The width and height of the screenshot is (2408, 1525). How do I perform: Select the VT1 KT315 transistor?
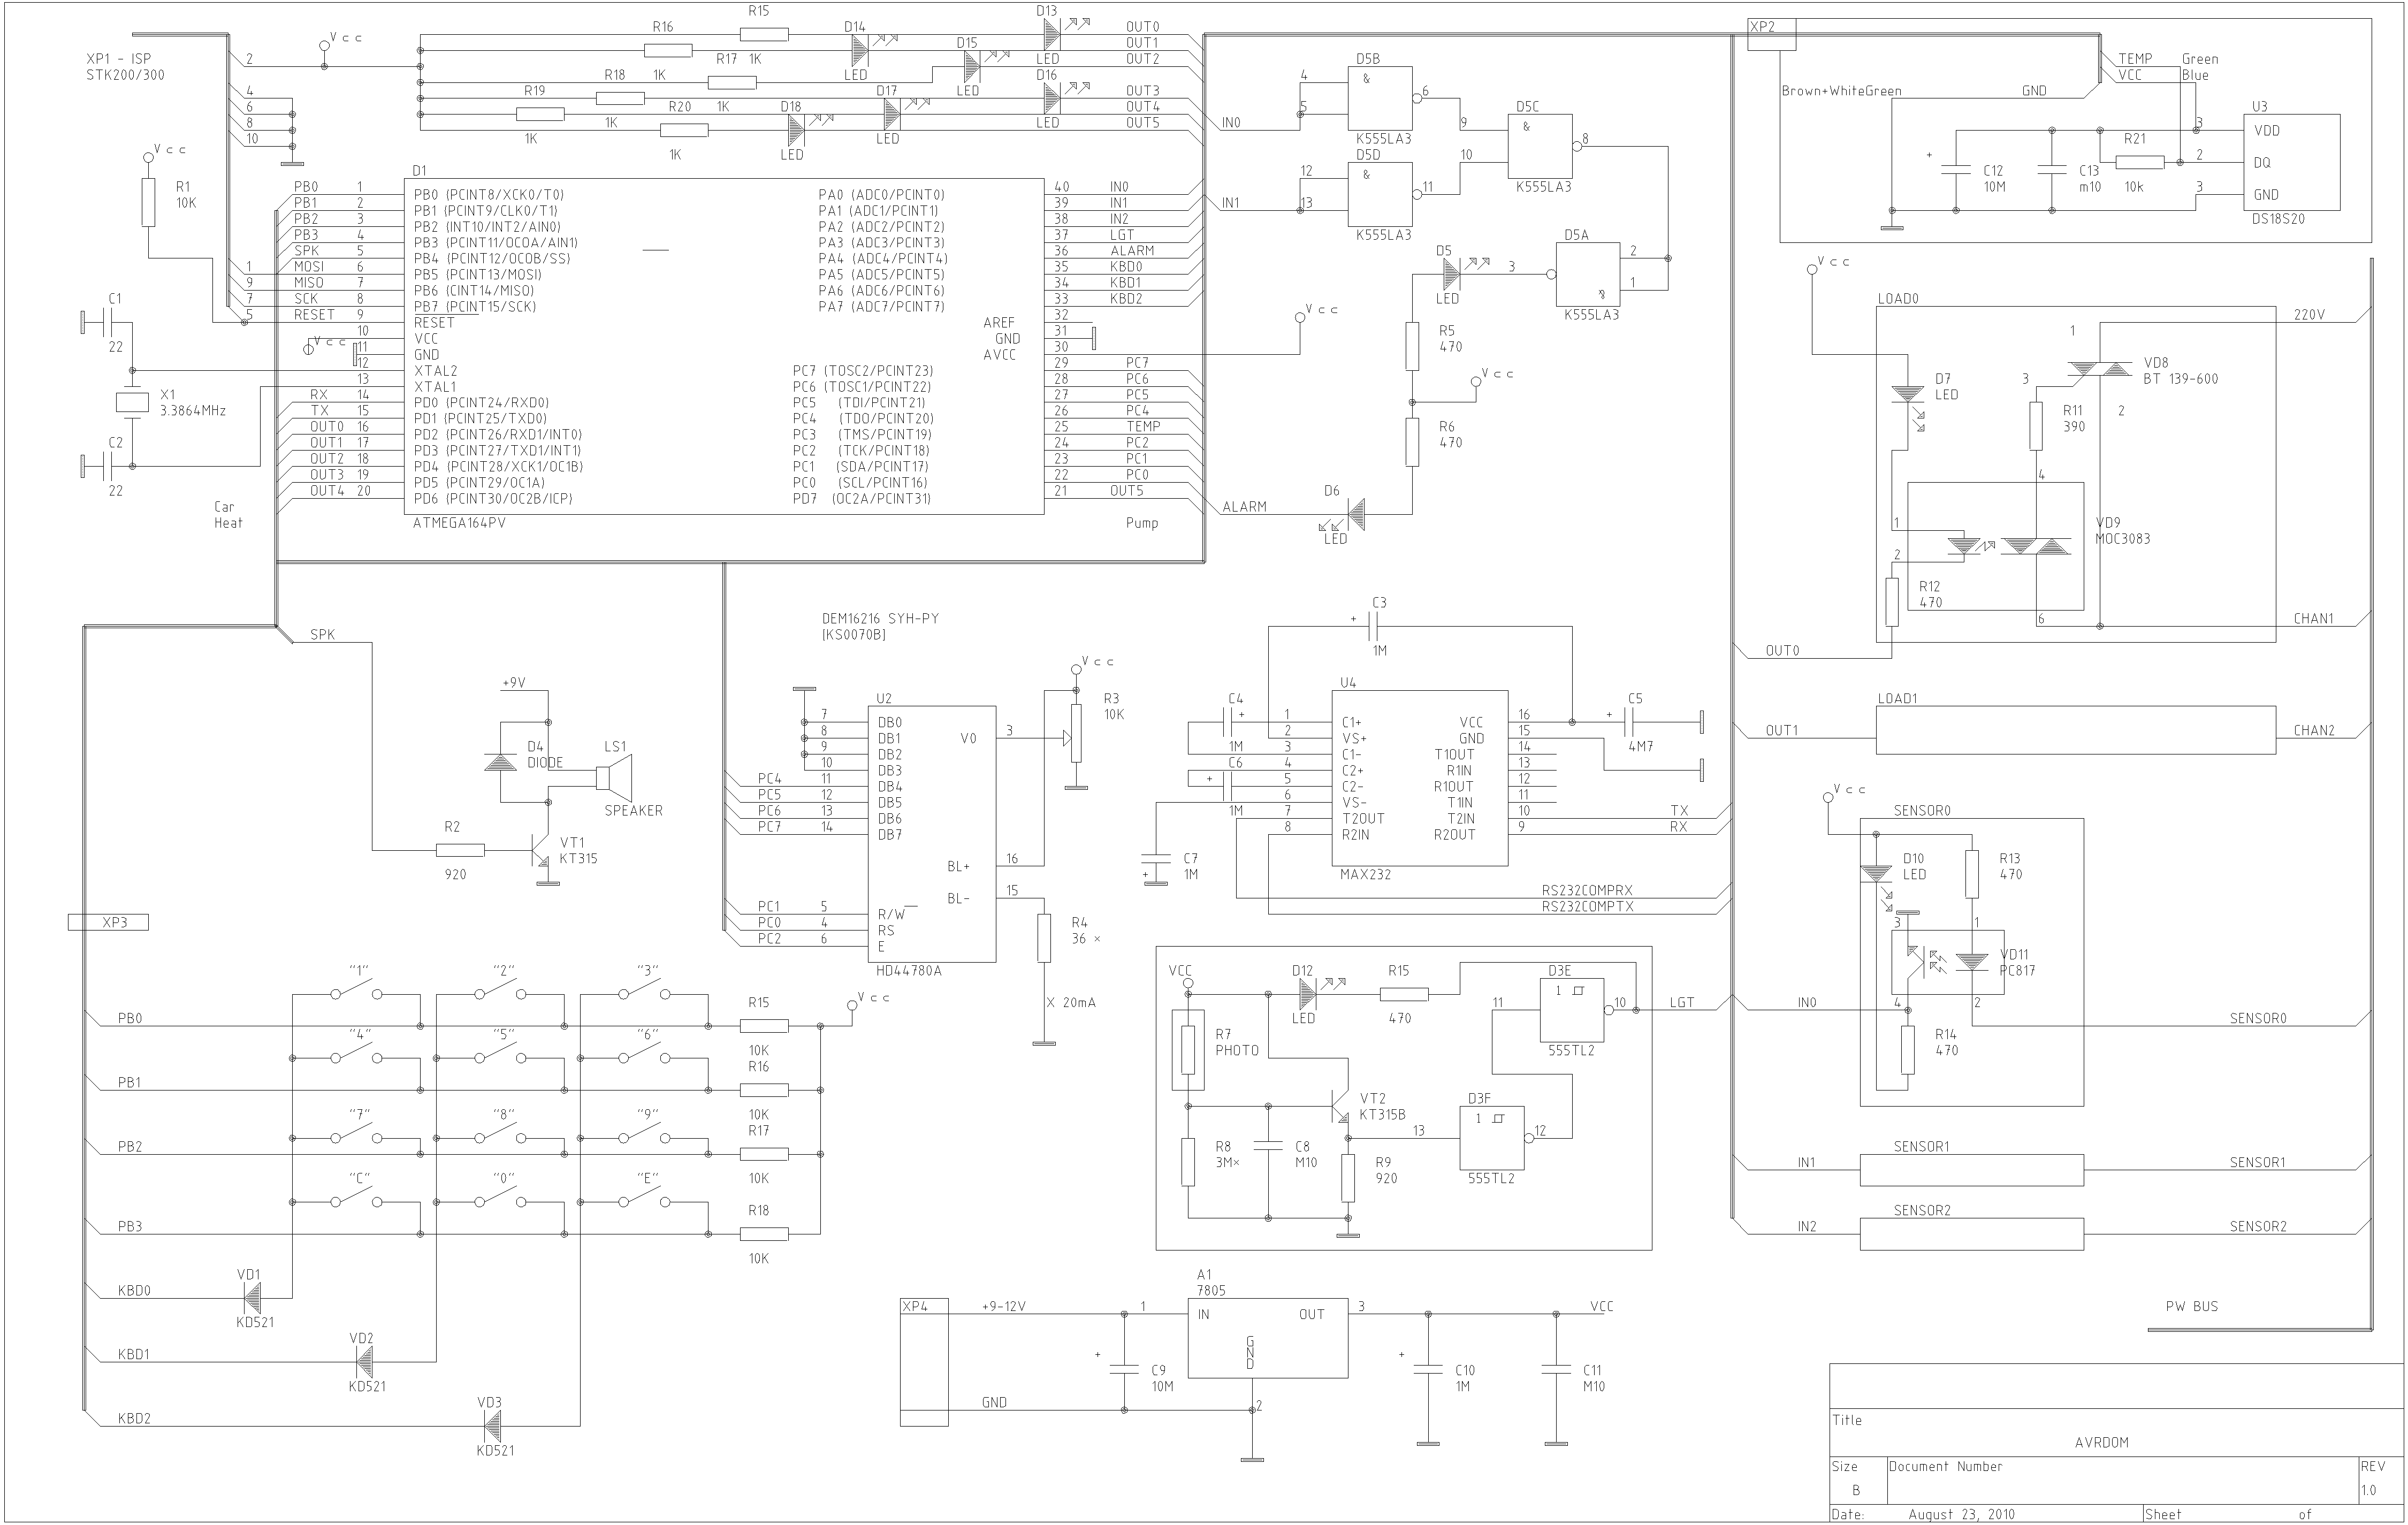[x=540, y=850]
